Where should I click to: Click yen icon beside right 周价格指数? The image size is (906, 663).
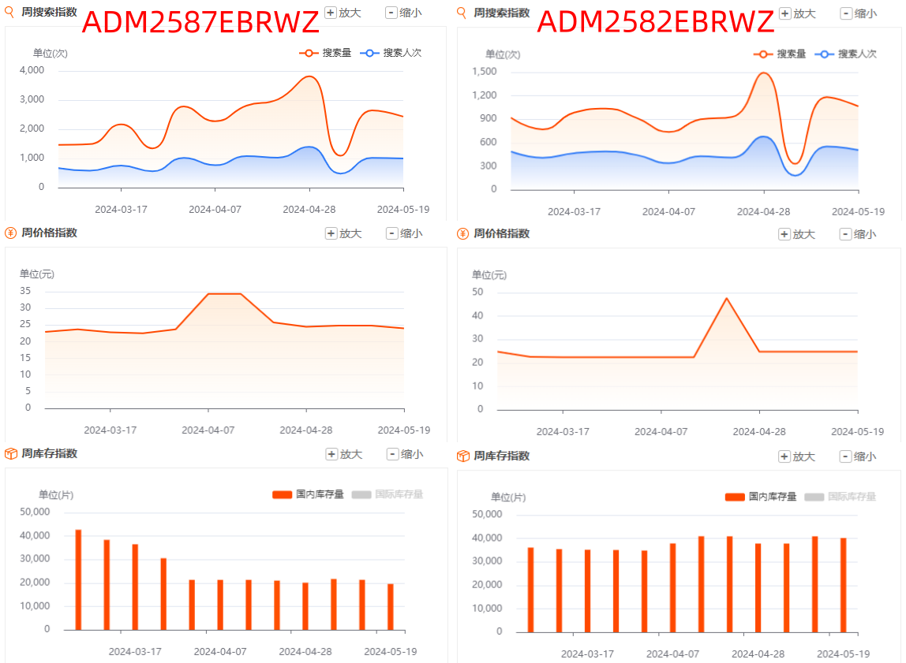point(462,233)
